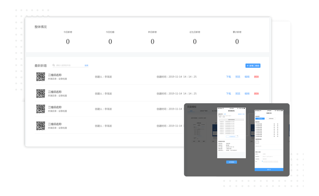This screenshot has width=319, height=196.
Task: Click red 删除 in the second QR code row
Action: coord(256,94)
